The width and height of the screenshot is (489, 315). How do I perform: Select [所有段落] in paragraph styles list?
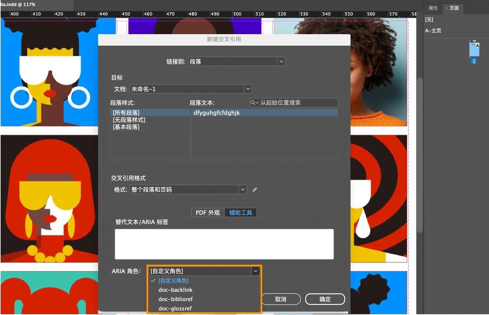[x=150, y=113]
